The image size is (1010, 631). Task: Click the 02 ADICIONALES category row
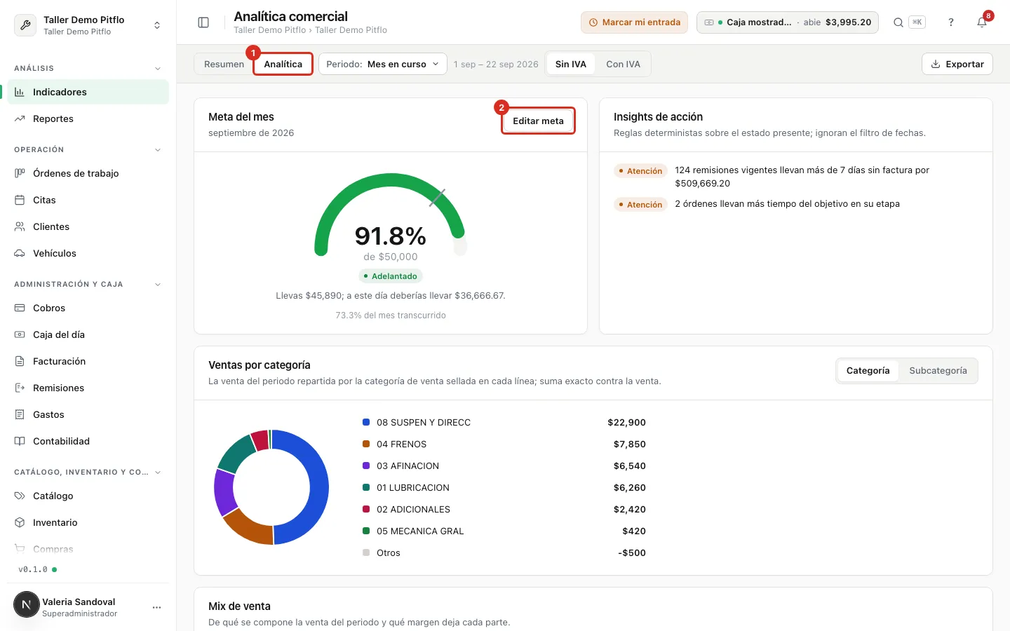tap(504, 509)
